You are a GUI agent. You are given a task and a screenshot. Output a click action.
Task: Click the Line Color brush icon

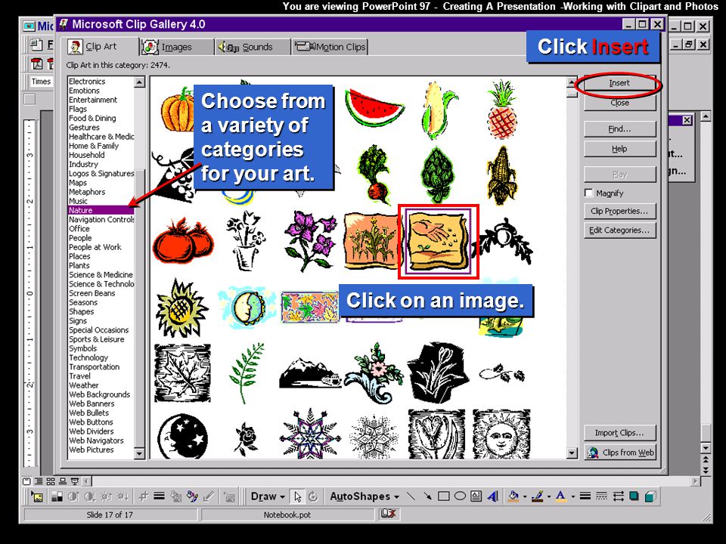pyautogui.click(x=538, y=496)
